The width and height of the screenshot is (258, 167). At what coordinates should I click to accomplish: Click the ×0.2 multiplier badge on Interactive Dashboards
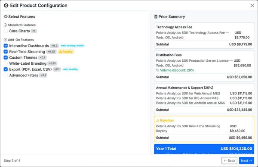tap(54, 46)
